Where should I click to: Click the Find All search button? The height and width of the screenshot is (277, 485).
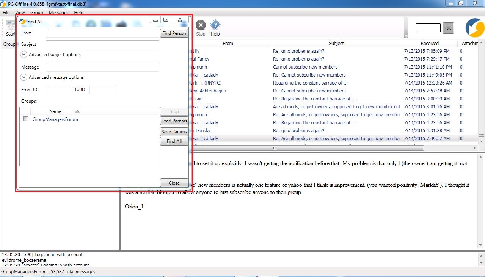tap(174, 141)
